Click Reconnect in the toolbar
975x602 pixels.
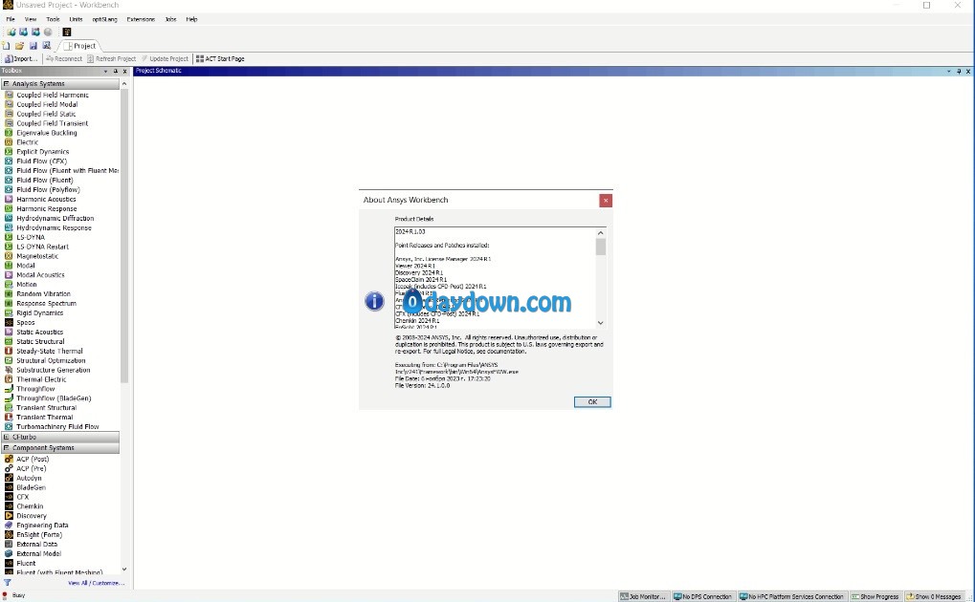(x=64, y=59)
